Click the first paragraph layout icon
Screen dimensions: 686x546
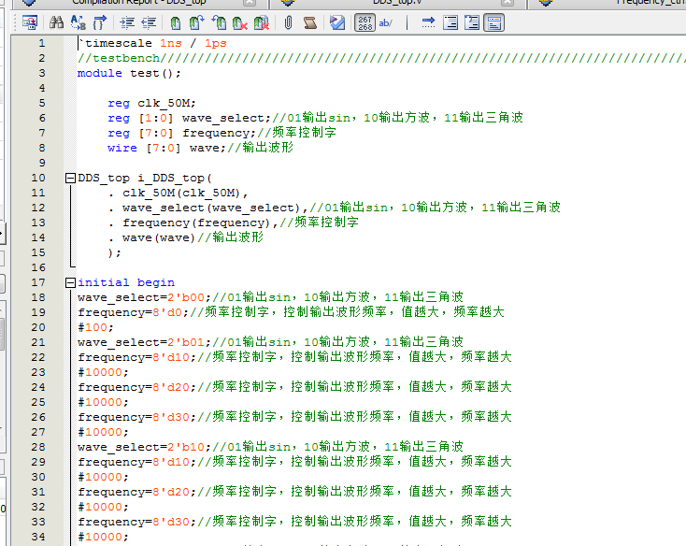click(x=450, y=22)
